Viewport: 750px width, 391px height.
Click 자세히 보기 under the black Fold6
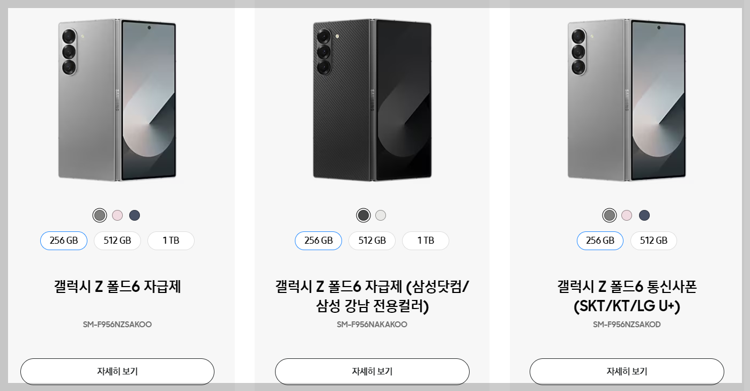(x=372, y=371)
